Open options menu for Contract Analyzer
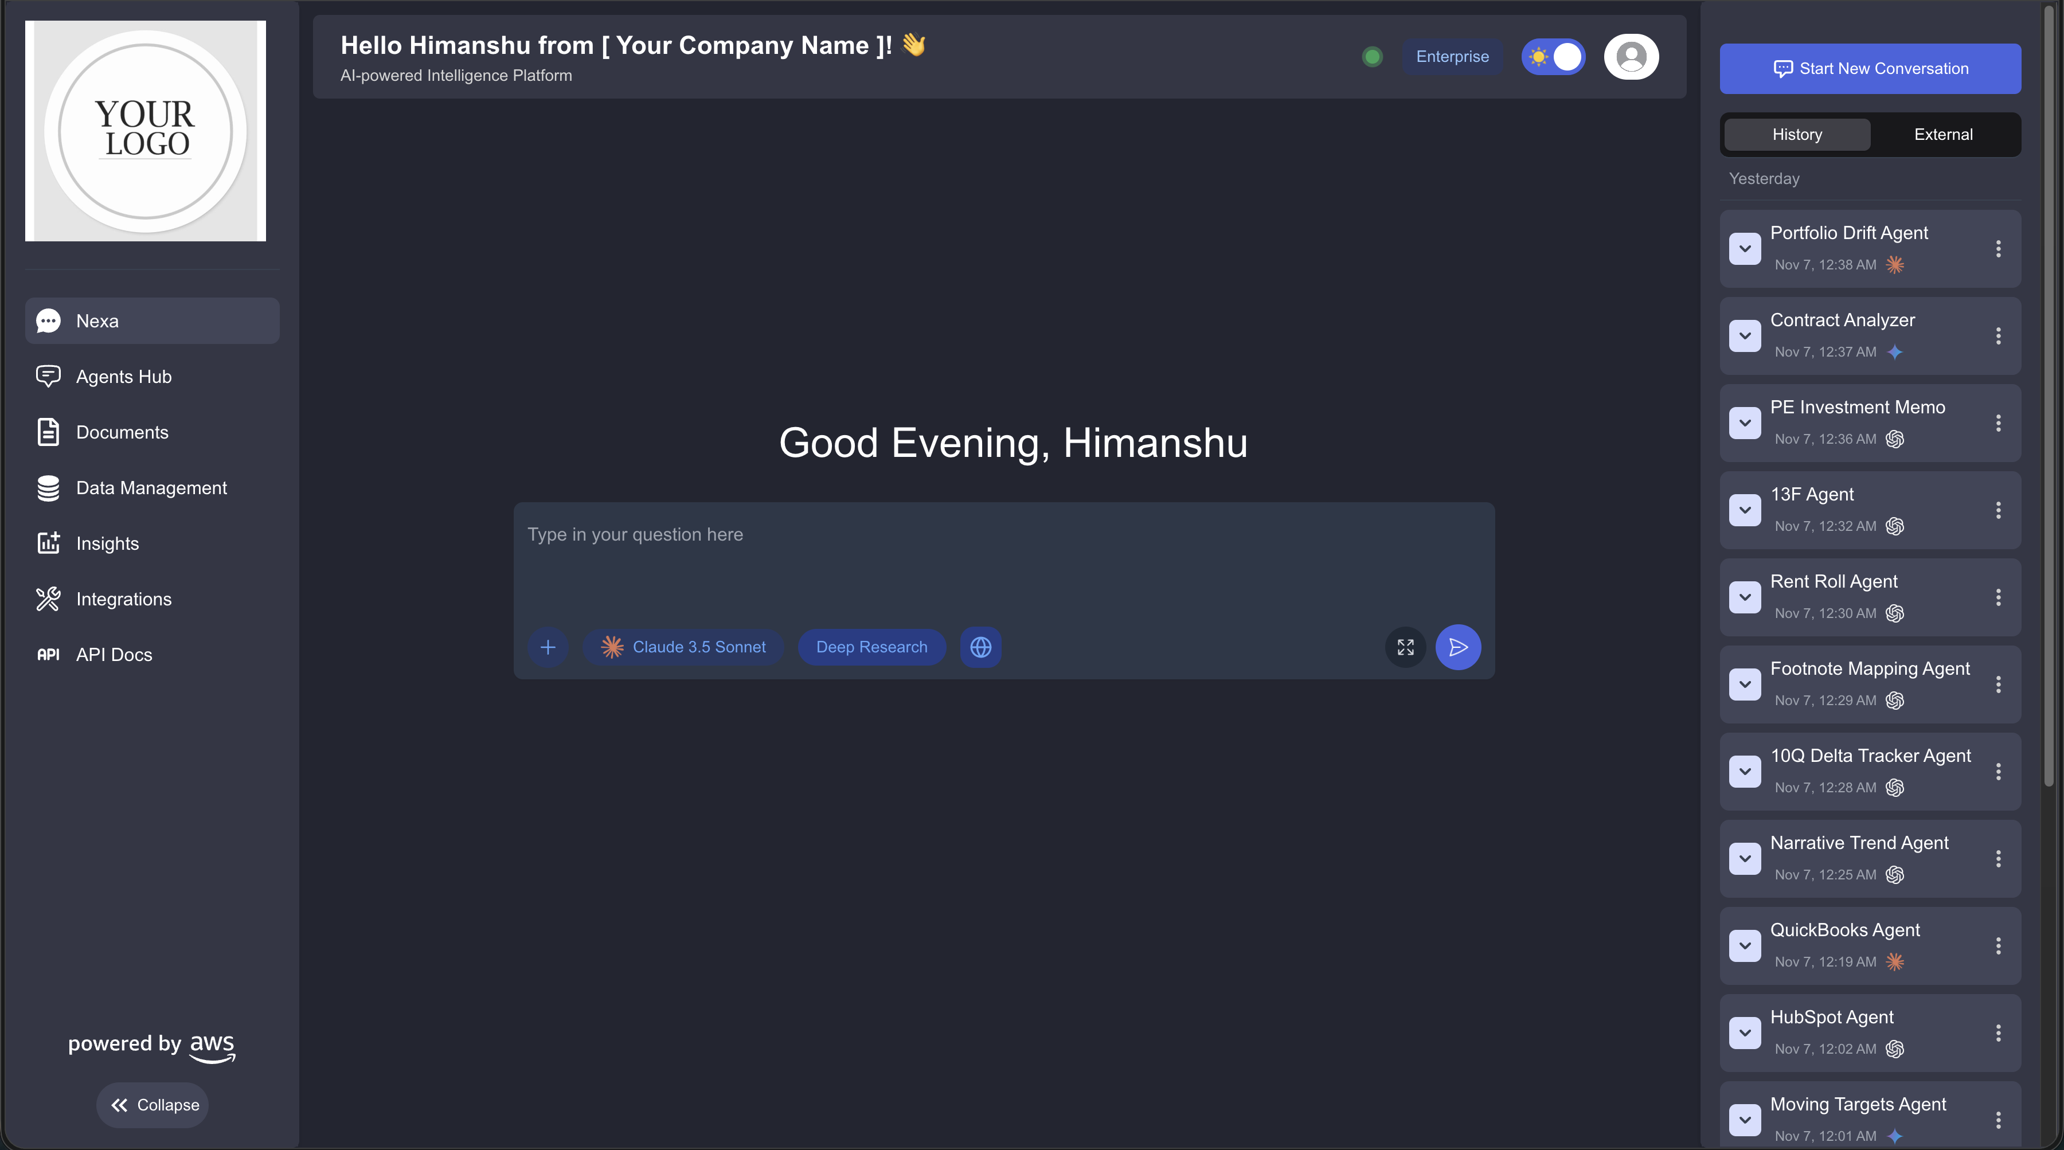 tap(1998, 337)
